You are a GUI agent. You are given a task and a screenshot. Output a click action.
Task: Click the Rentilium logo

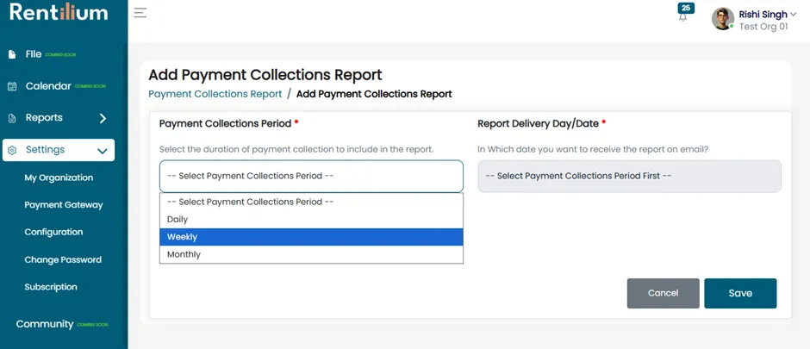[59, 12]
